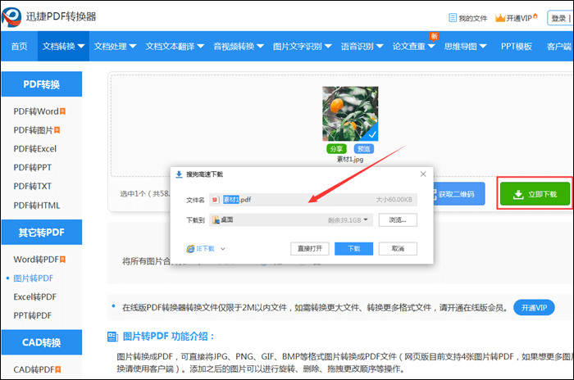Expand the 文档转换 menu

pos(63,46)
